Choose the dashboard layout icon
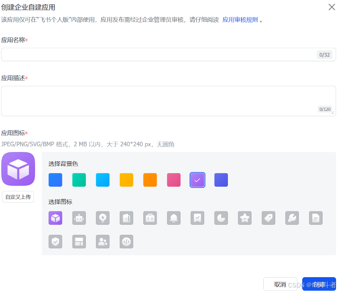The height and width of the screenshot is (291, 338). [79, 242]
